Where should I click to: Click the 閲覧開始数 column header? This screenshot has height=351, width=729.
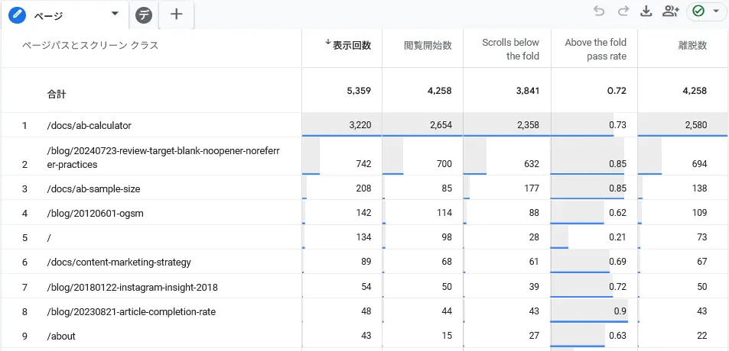pyautogui.click(x=428, y=45)
